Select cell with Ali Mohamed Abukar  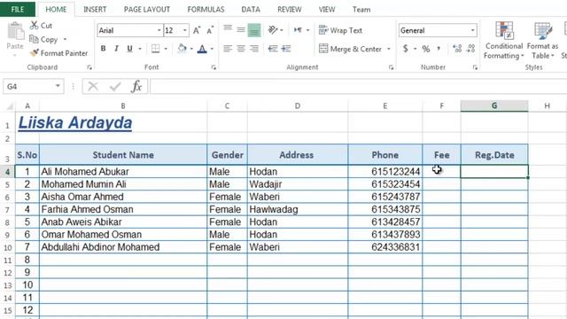tap(123, 171)
